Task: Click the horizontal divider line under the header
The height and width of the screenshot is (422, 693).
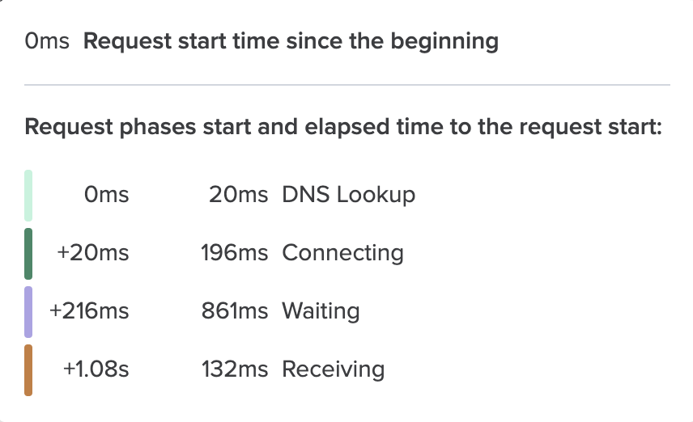Action: pos(347,84)
